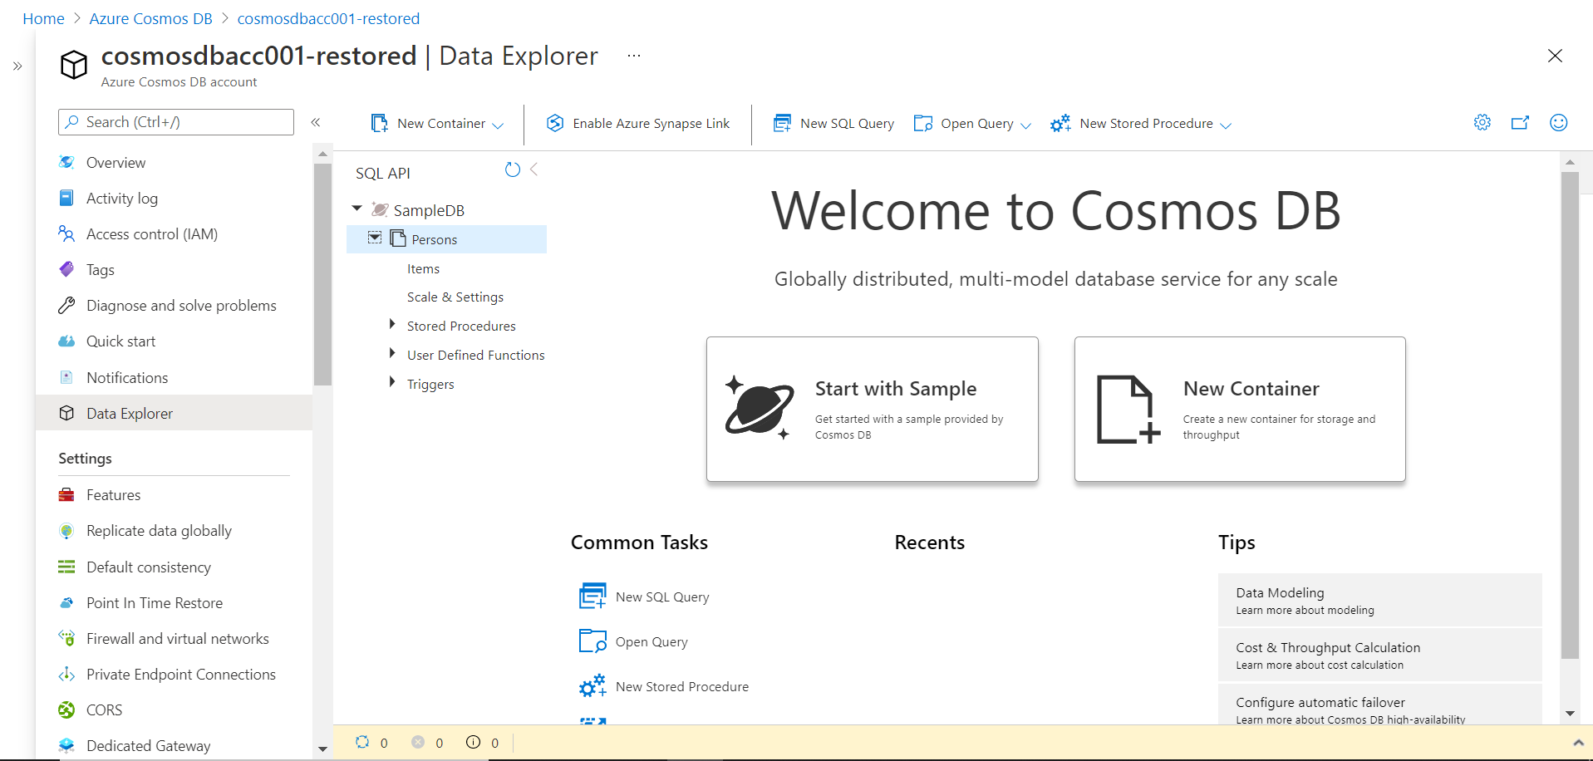Open the New Container dropdown arrow
1593x761 pixels.
click(498, 125)
